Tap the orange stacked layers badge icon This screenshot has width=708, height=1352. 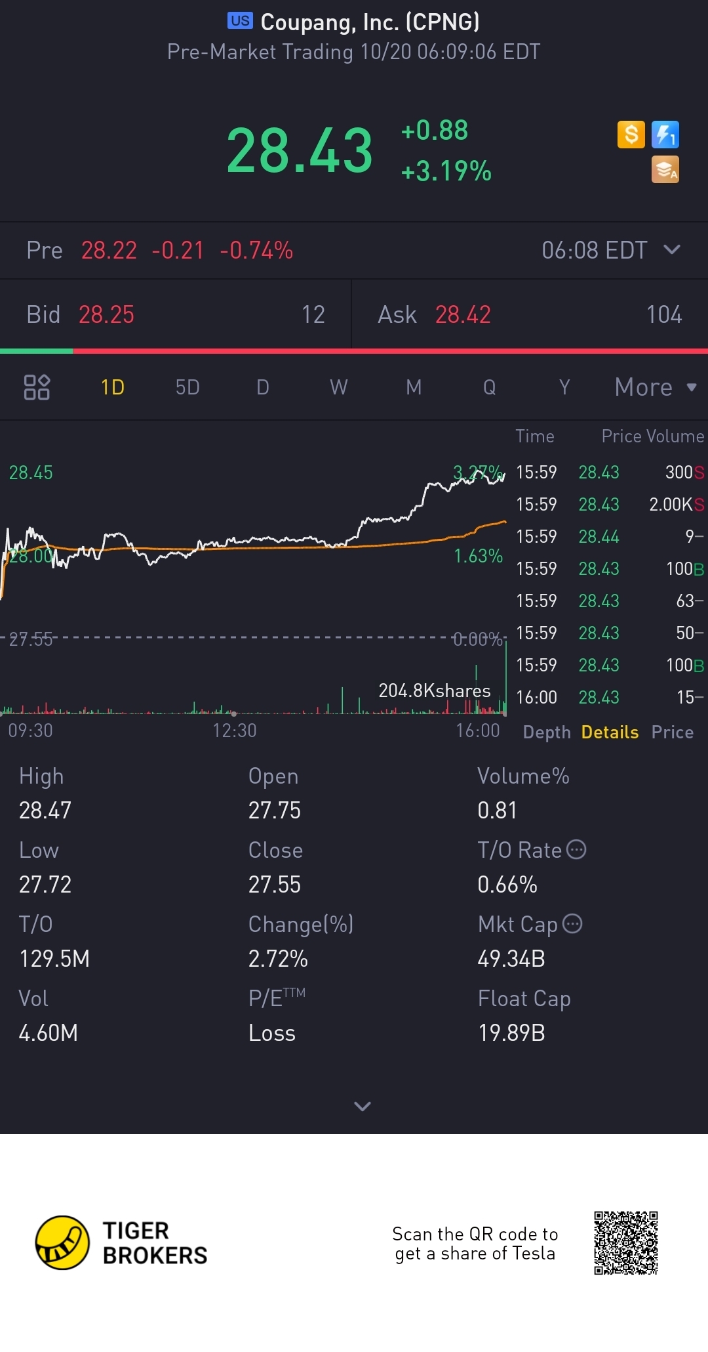[665, 169]
